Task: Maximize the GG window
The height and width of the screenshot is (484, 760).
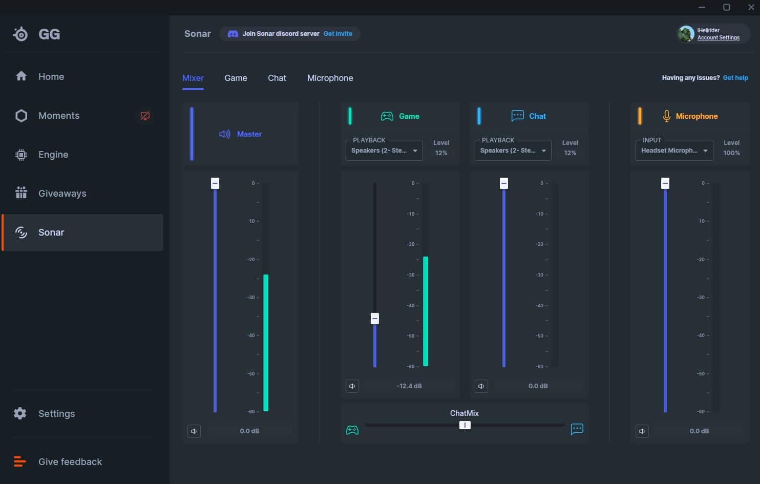Action: pyautogui.click(x=727, y=7)
